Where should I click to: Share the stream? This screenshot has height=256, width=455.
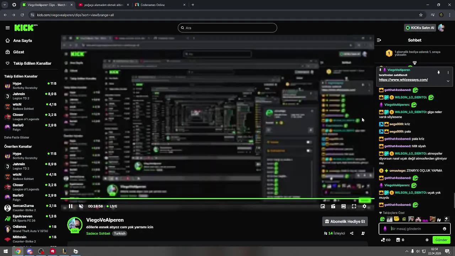click(x=352, y=234)
